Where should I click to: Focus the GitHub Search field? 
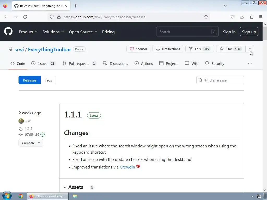(x=187, y=32)
